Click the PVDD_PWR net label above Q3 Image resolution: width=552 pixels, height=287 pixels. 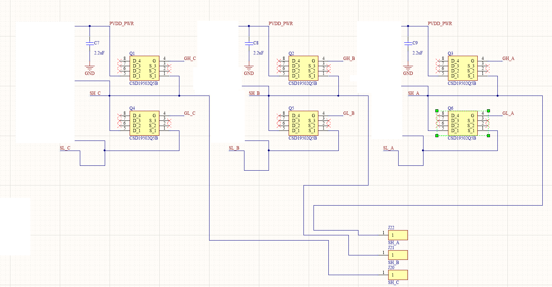[440, 23]
